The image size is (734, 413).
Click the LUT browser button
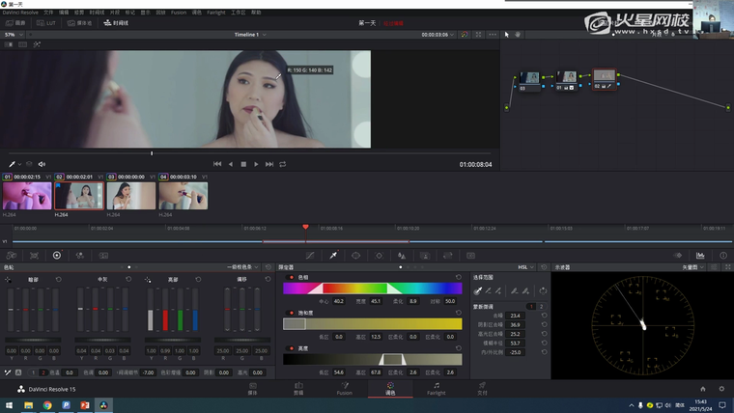coord(44,22)
